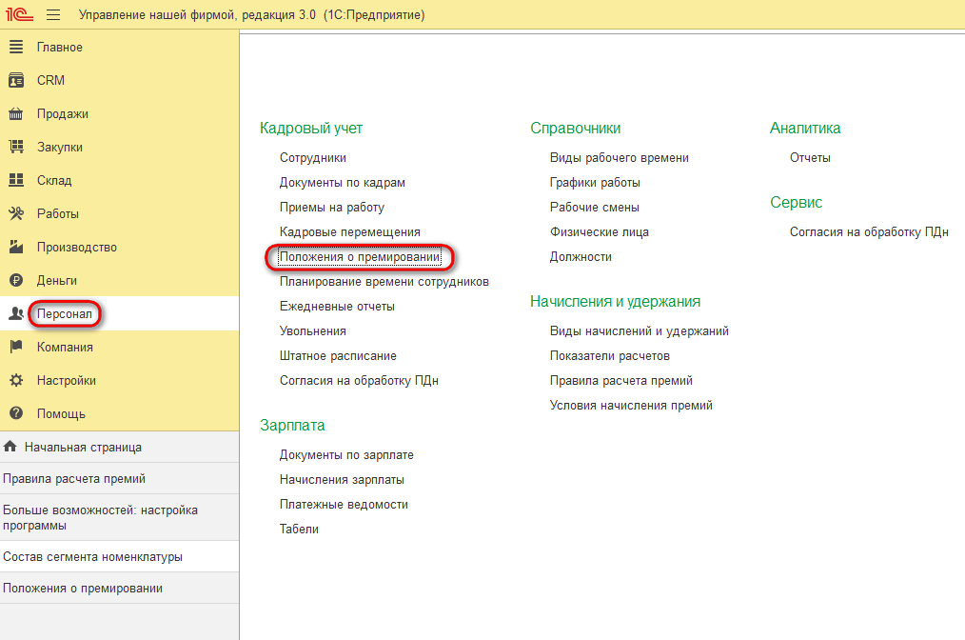This screenshot has width=965, height=640.
Task: Click the Справочники heading
Action: click(x=576, y=129)
